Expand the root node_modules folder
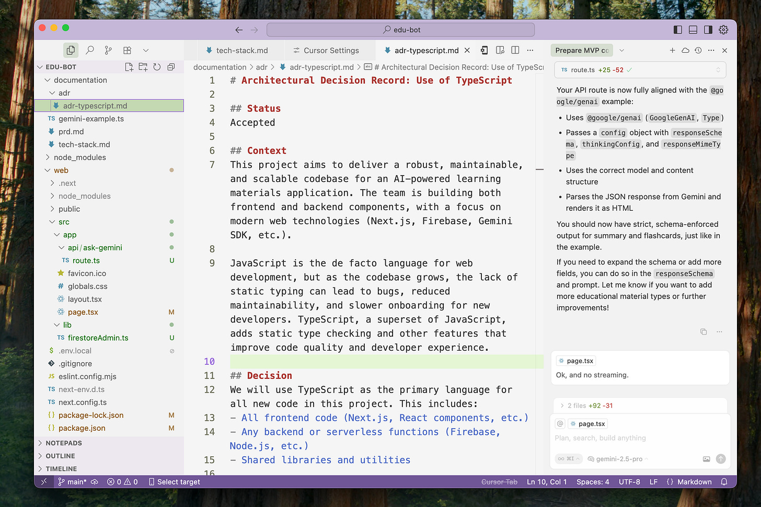This screenshot has width=761, height=507. [x=109, y=157]
